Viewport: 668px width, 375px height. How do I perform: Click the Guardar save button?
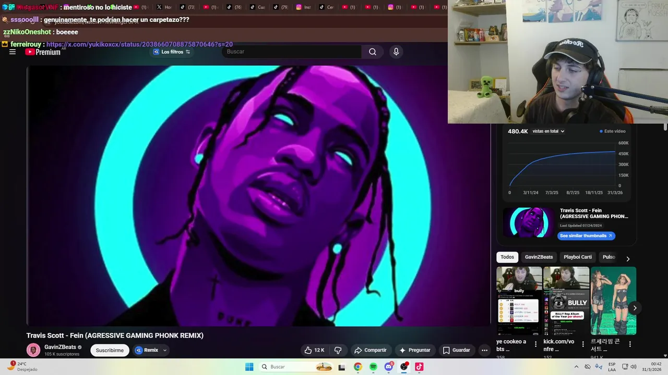(457, 350)
